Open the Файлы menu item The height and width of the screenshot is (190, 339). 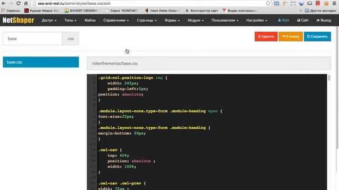click(90, 20)
